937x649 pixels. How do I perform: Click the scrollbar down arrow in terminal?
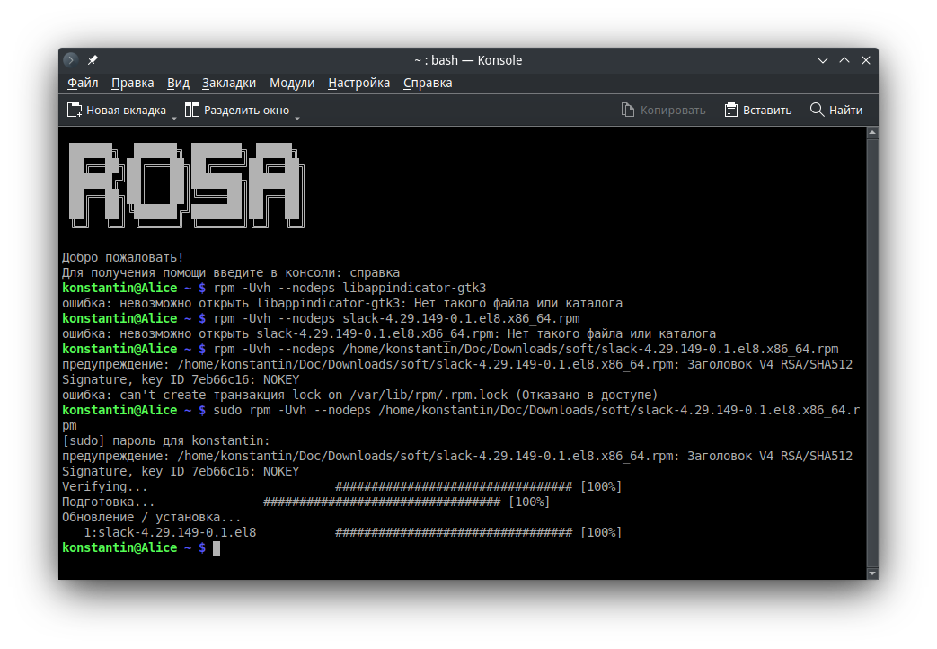point(871,572)
